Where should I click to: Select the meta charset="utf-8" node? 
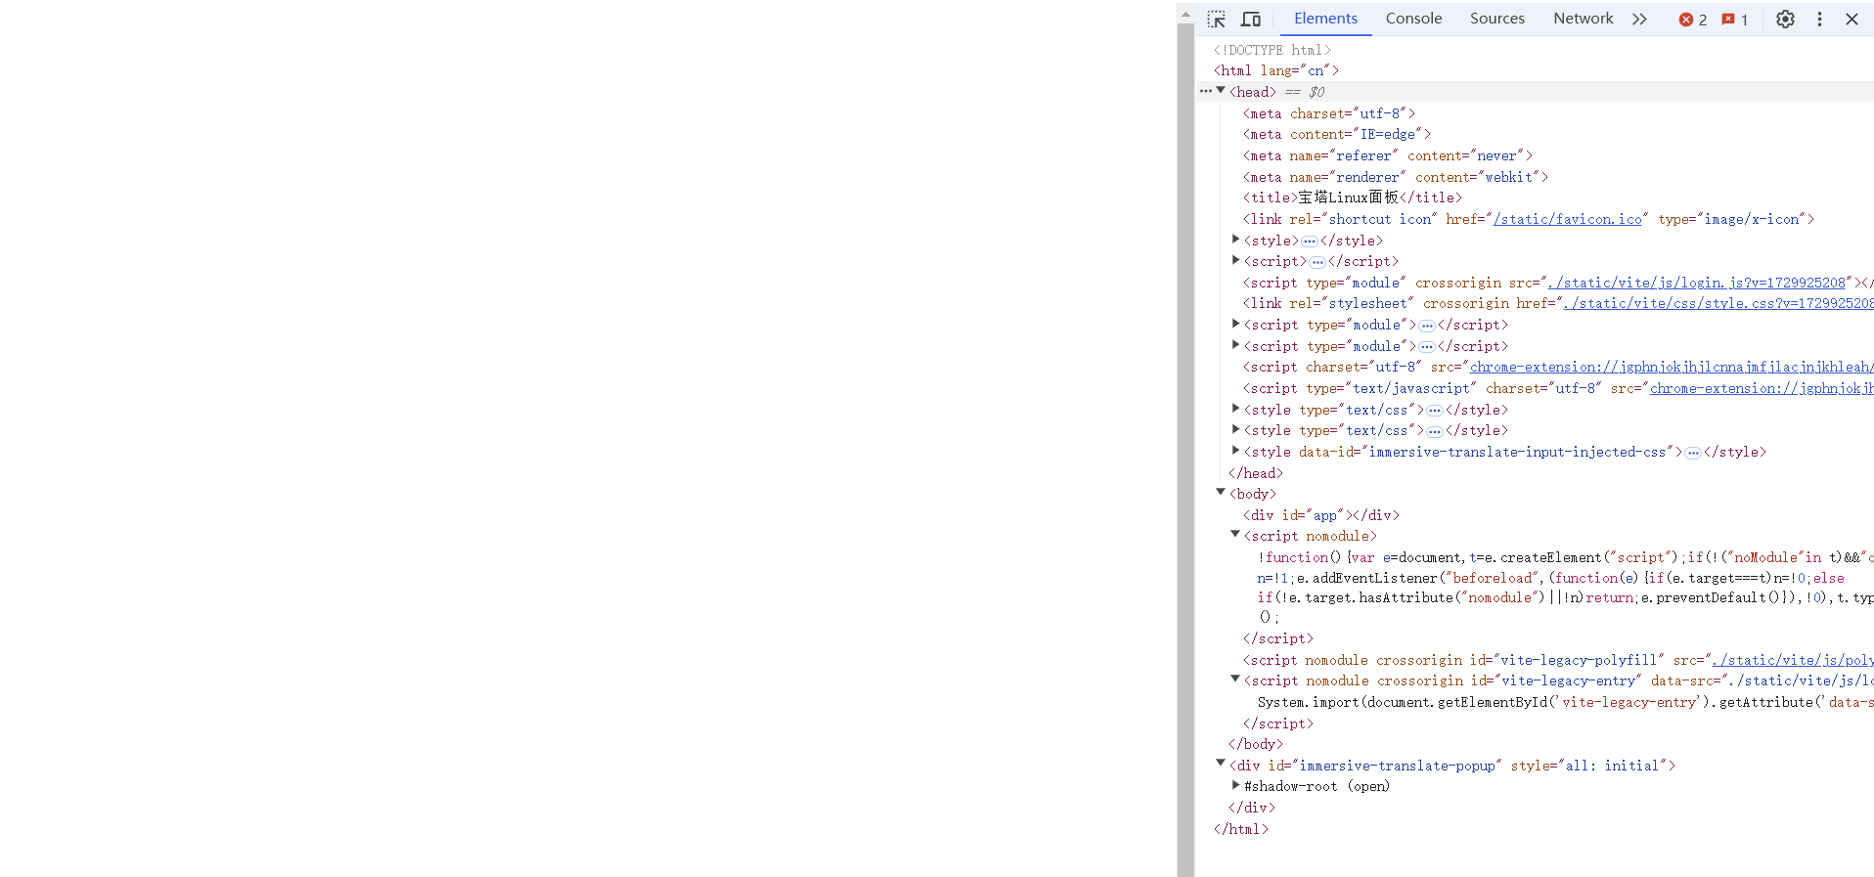(x=1329, y=113)
